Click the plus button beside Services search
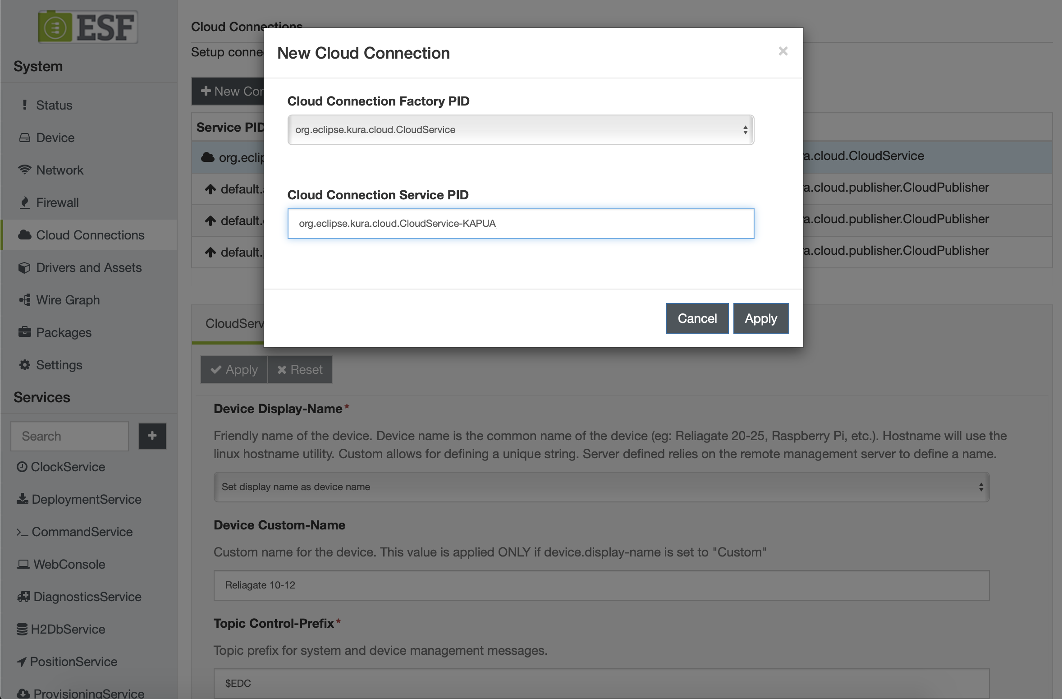1062x699 pixels. coord(152,436)
